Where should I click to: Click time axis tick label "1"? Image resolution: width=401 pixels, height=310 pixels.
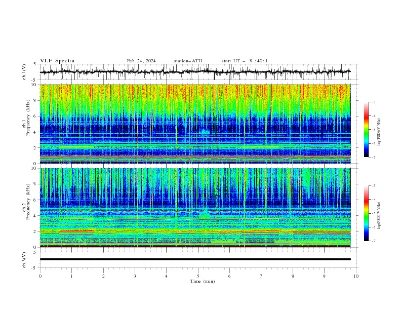click(x=71, y=276)
